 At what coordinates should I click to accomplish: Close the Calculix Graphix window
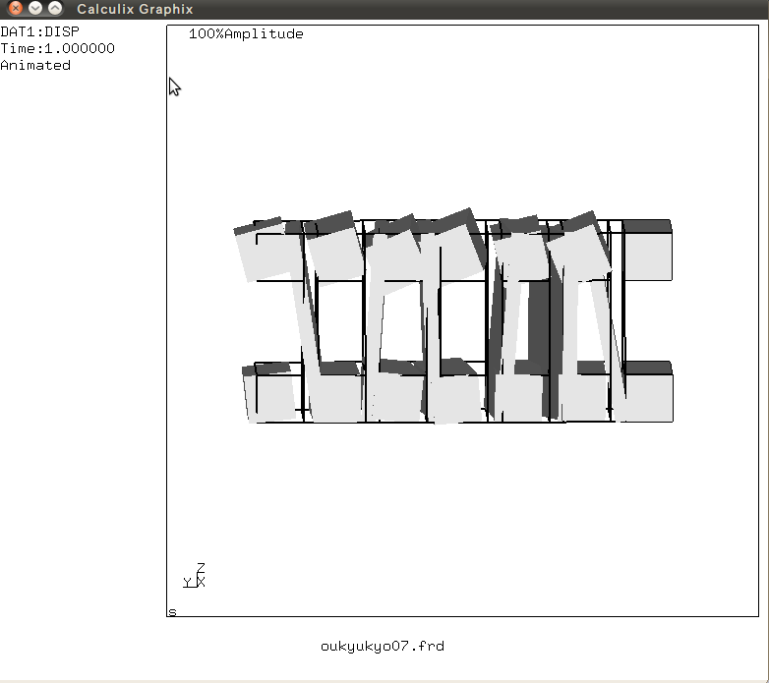coord(15,8)
